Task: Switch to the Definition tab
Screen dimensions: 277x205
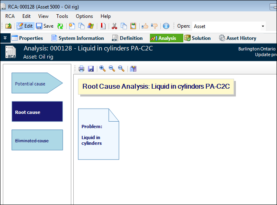Action: click(127, 38)
